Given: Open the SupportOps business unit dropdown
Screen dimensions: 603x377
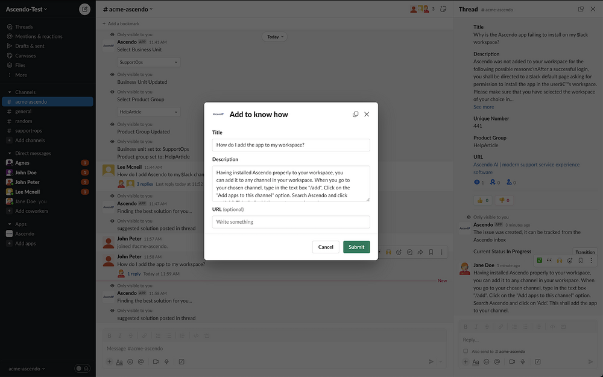Looking at the screenshot, I should pos(148,62).
